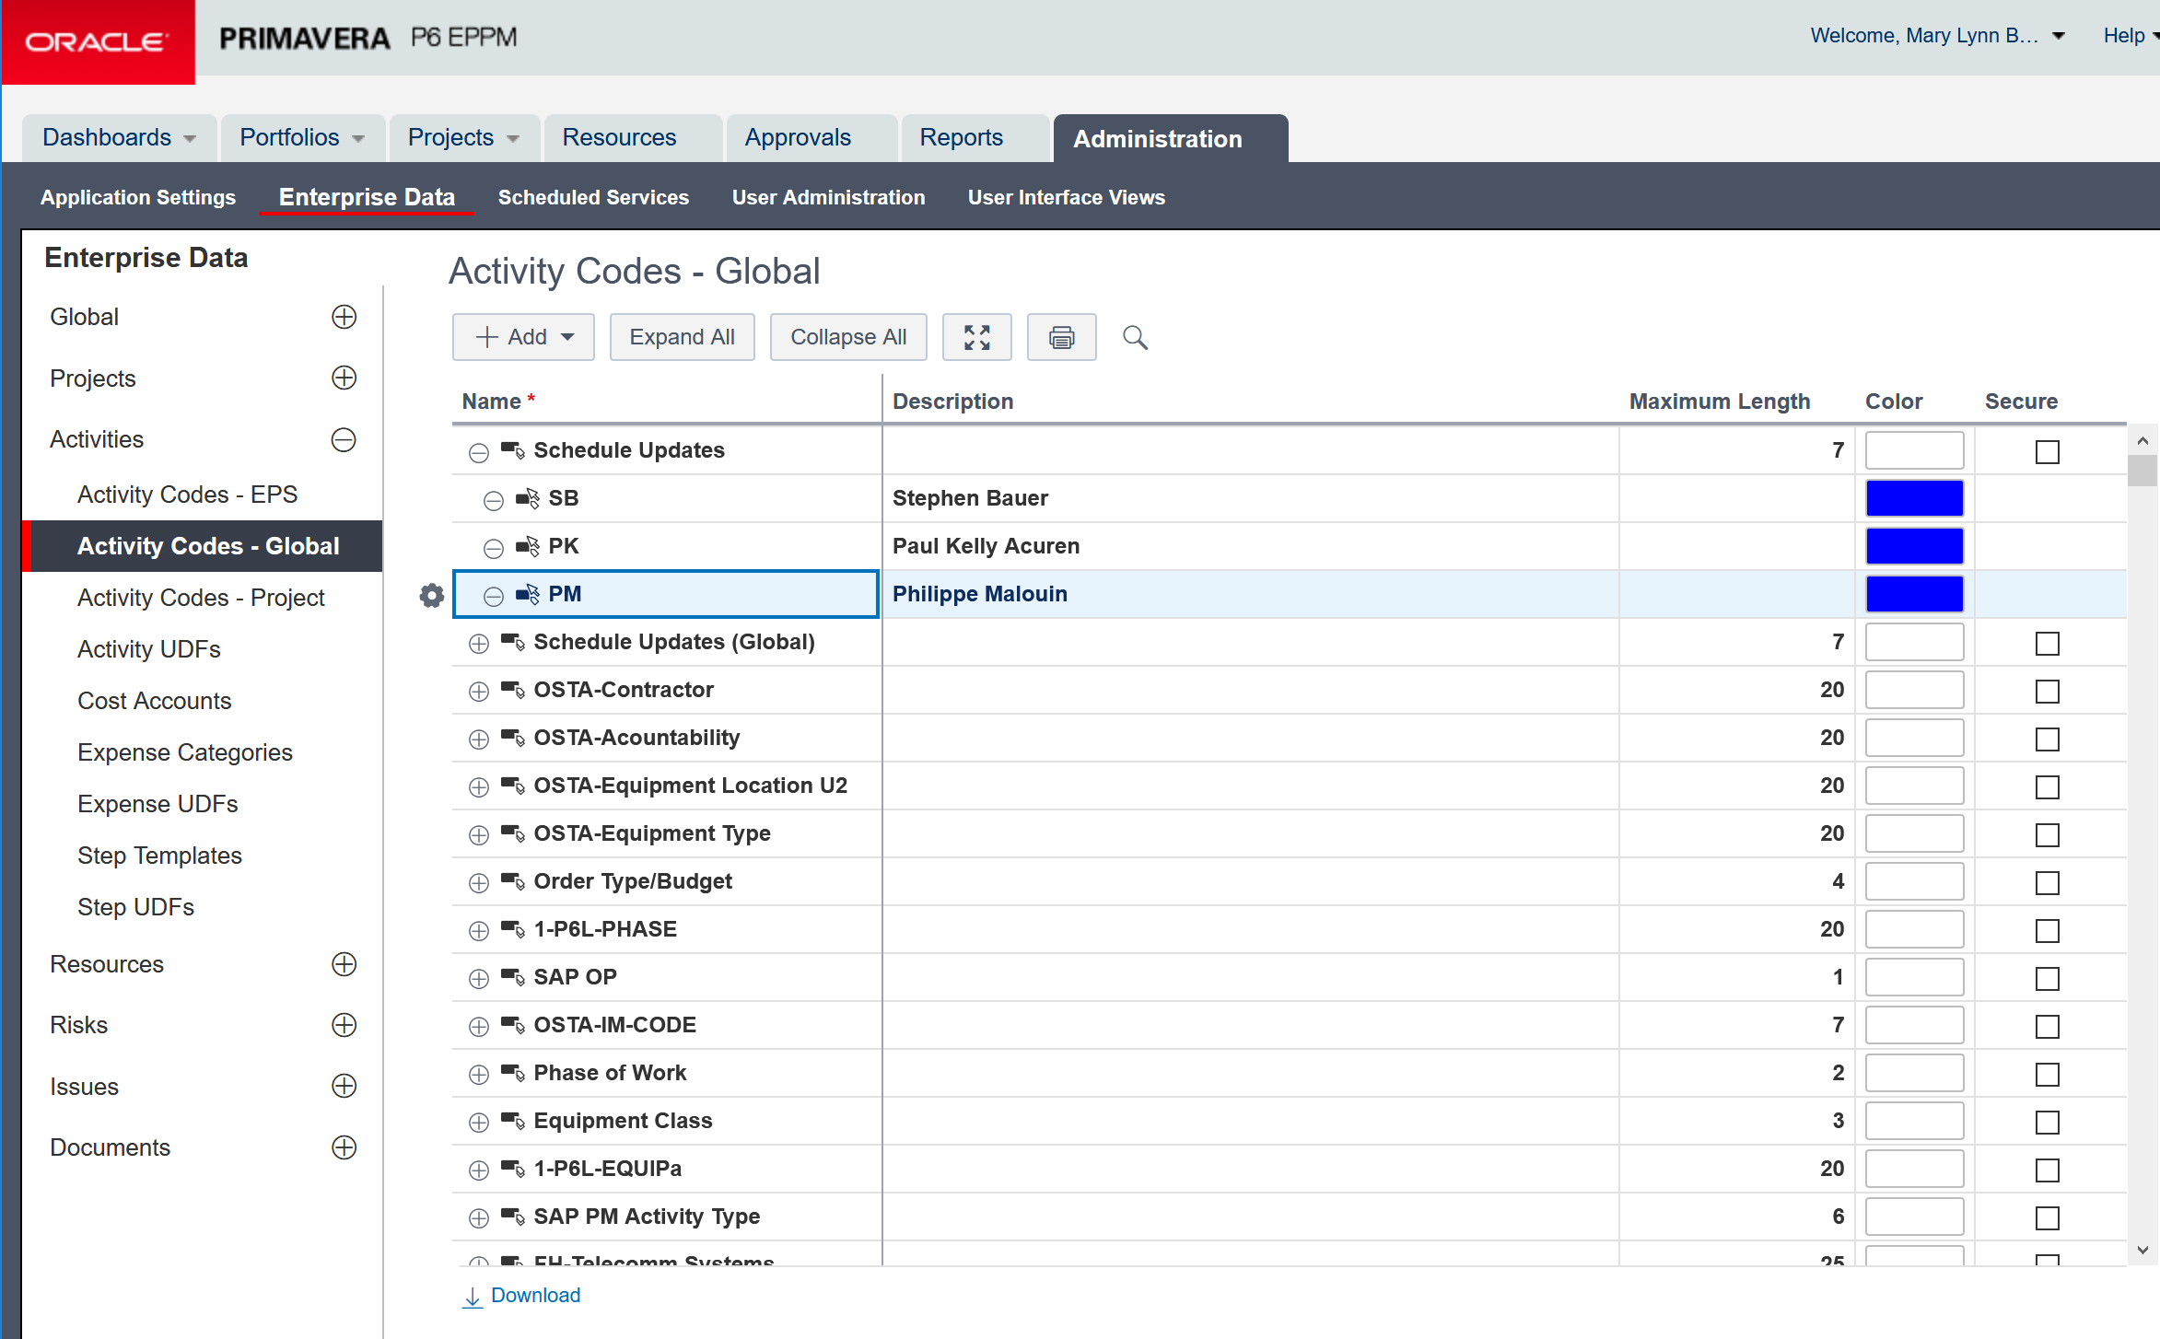Click the Download arrow icon
Screen dimensions: 2160x1339
[x=472, y=1297]
